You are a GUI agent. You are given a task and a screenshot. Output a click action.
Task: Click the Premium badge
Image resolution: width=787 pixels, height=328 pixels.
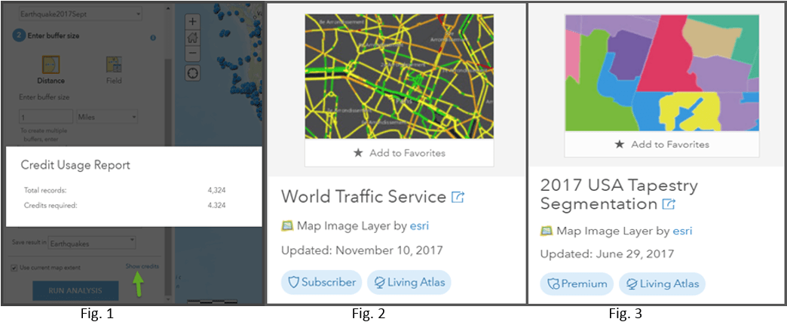[577, 284]
